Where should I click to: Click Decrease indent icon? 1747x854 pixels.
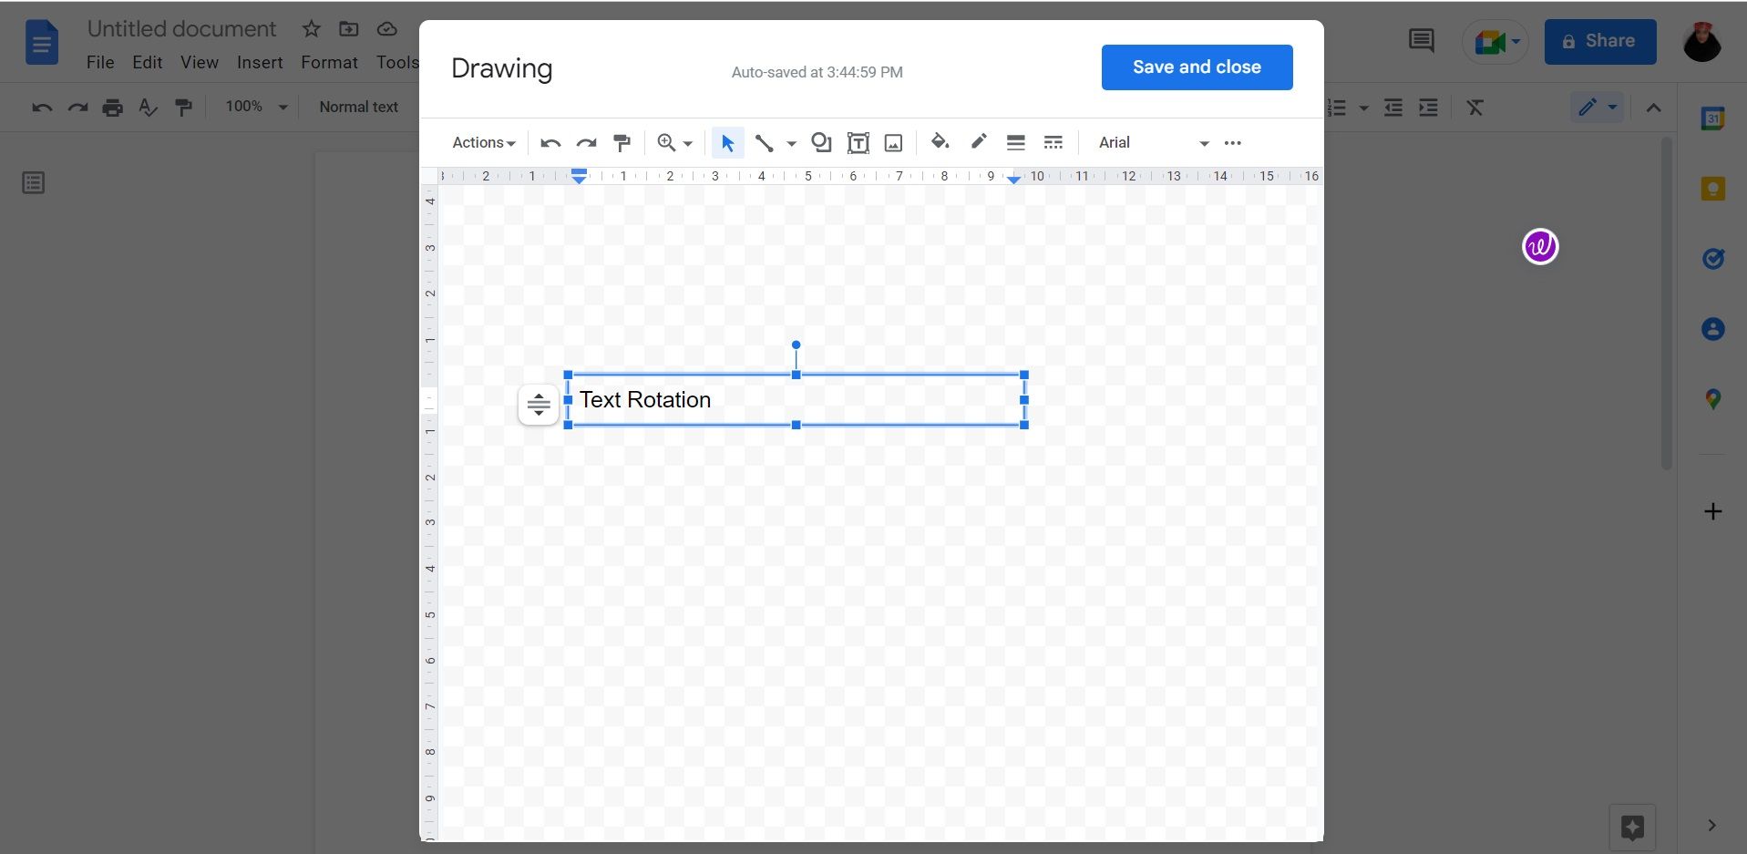pyautogui.click(x=1393, y=108)
